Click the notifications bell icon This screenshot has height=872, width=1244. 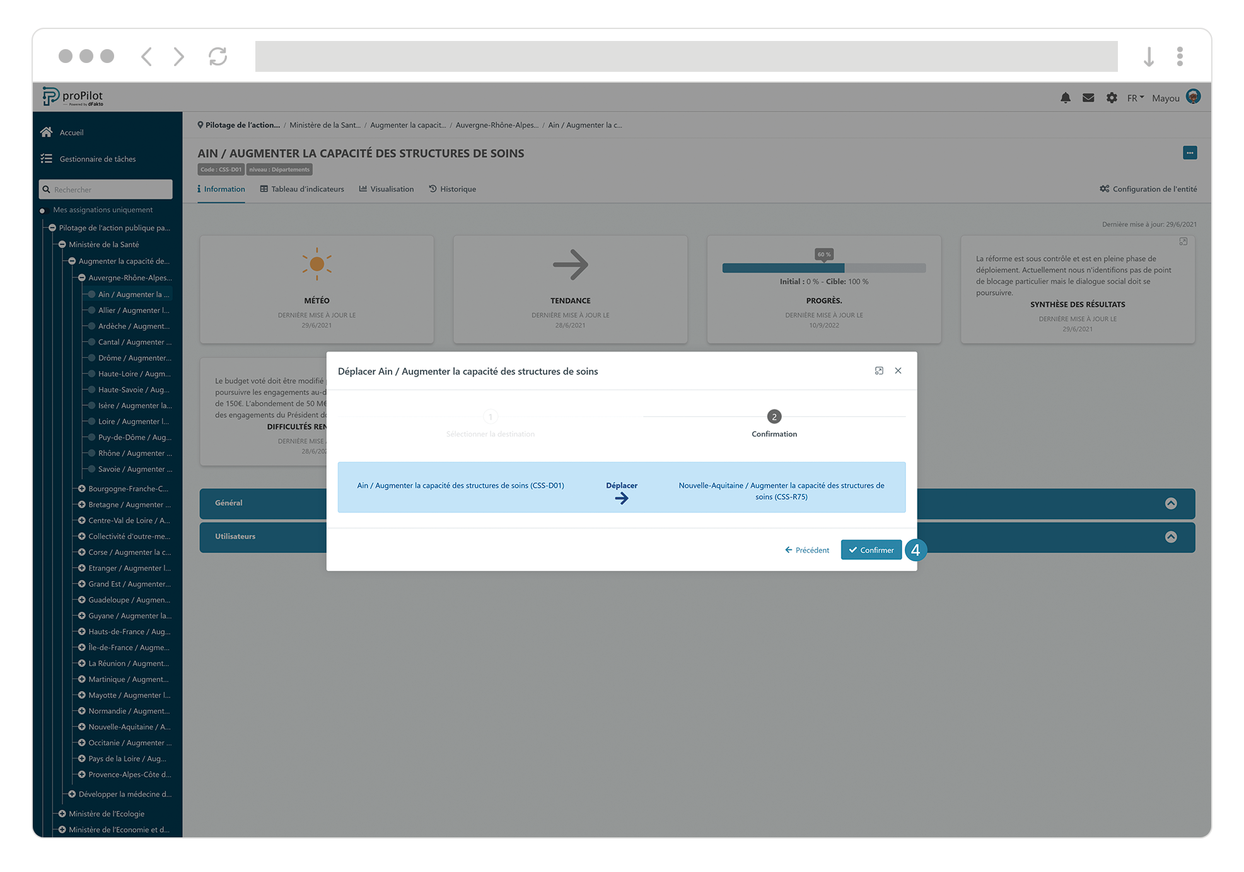pos(1065,98)
